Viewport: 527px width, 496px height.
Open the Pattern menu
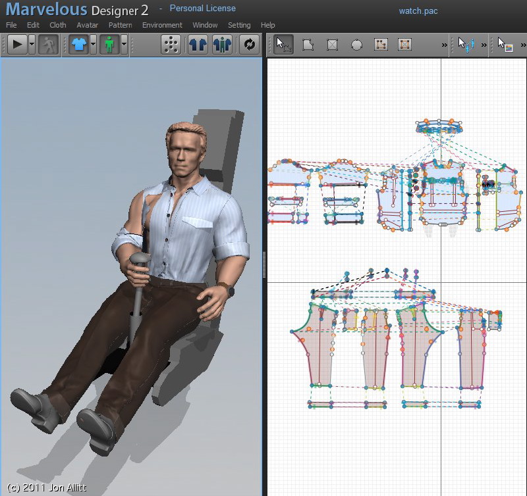(x=120, y=25)
